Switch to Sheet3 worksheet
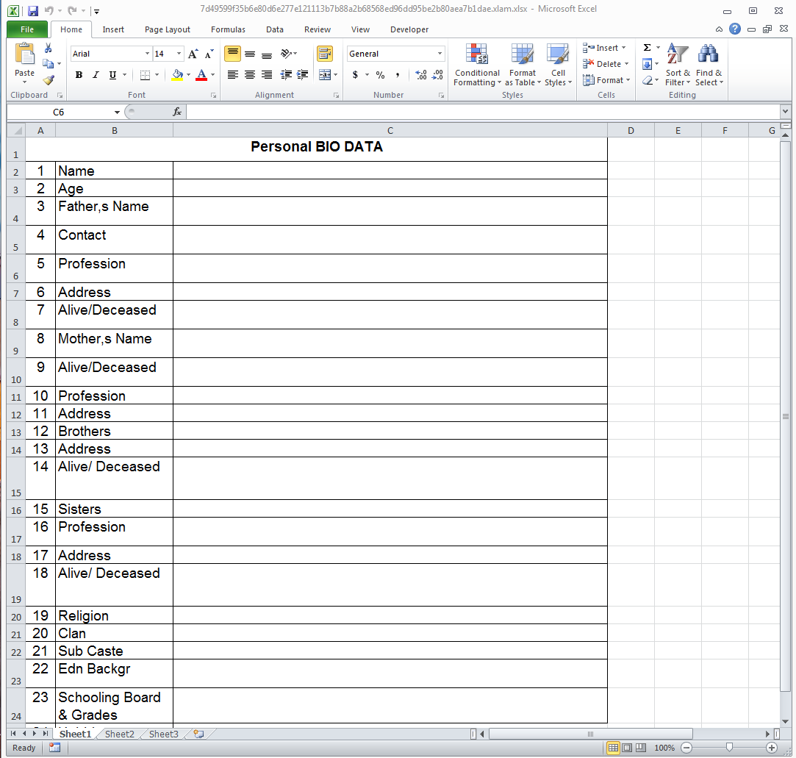The height and width of the screenshot is (758, 796). click(x=163, y=734)
